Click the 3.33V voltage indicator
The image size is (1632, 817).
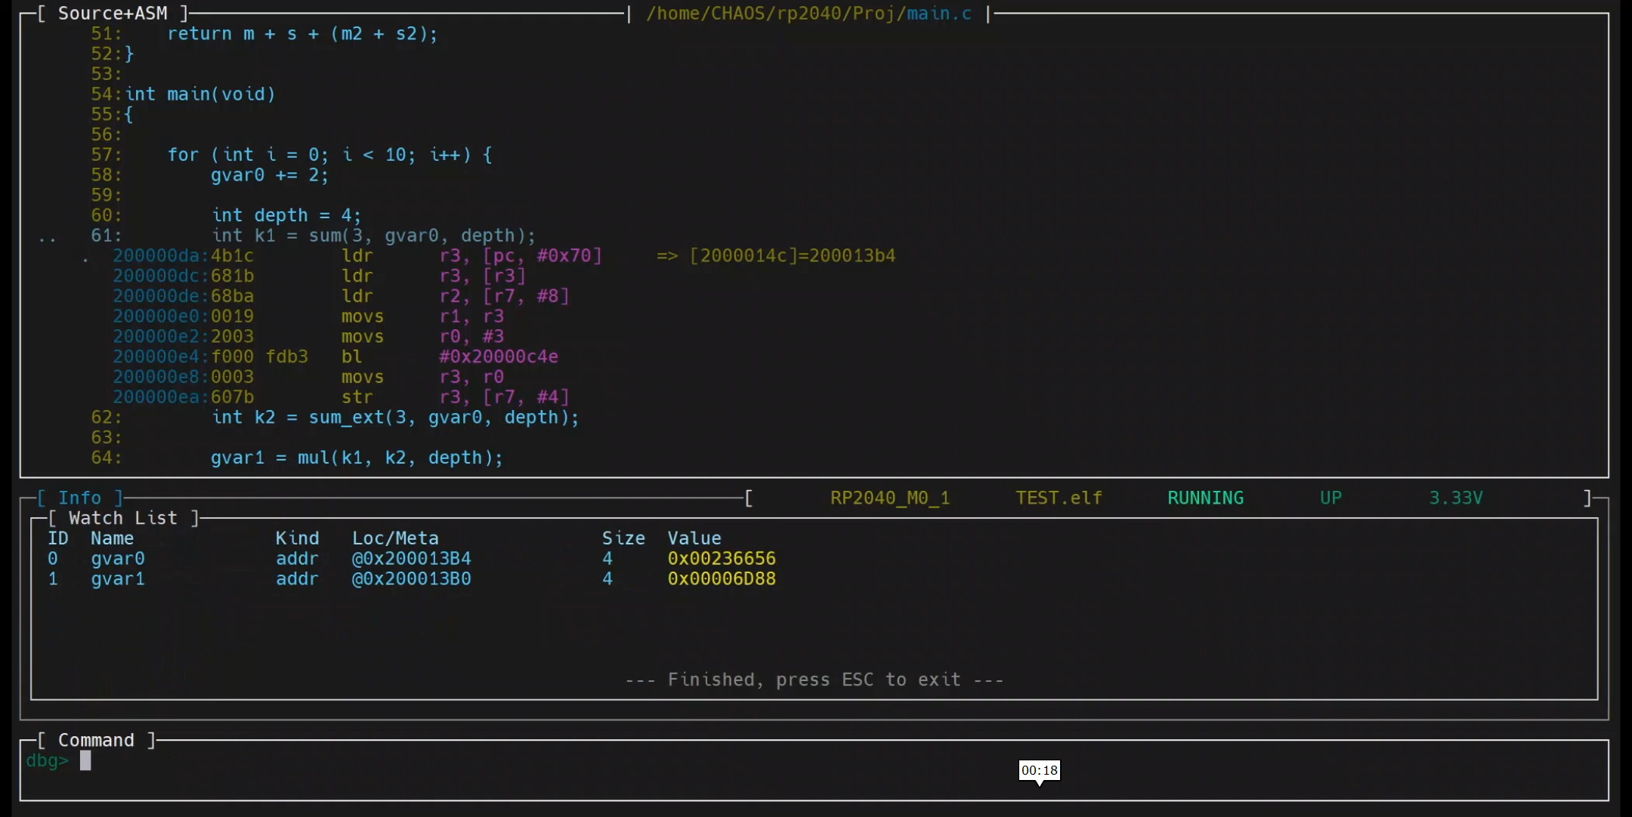click(1455, 498)
